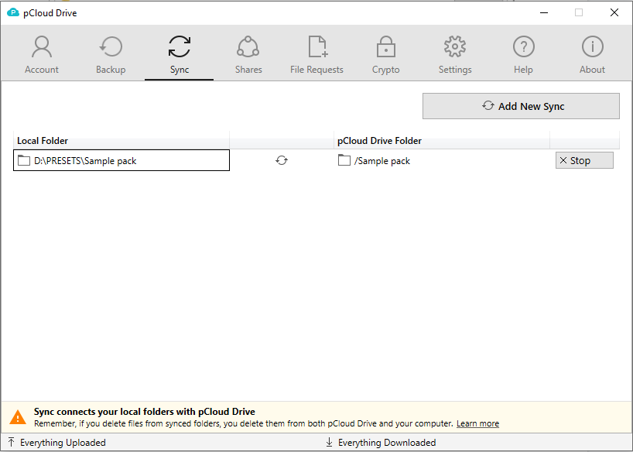Follow the Learn more link
633x452 pixels.
(477, 423)
